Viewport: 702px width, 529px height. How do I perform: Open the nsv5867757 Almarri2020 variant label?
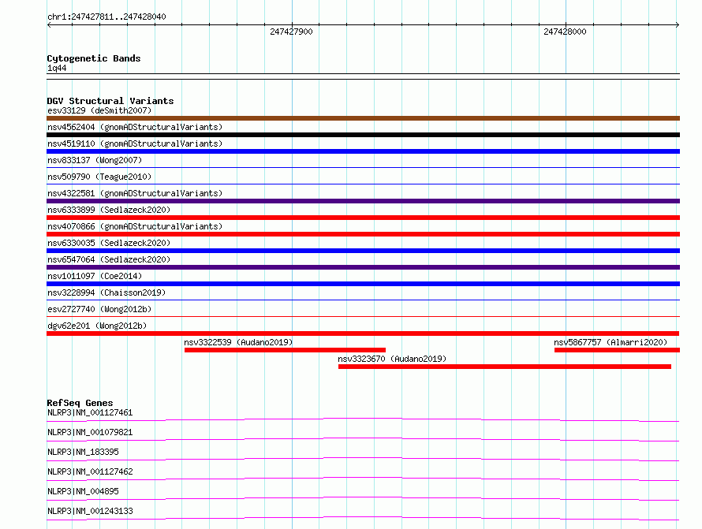(x=611, y=342)
